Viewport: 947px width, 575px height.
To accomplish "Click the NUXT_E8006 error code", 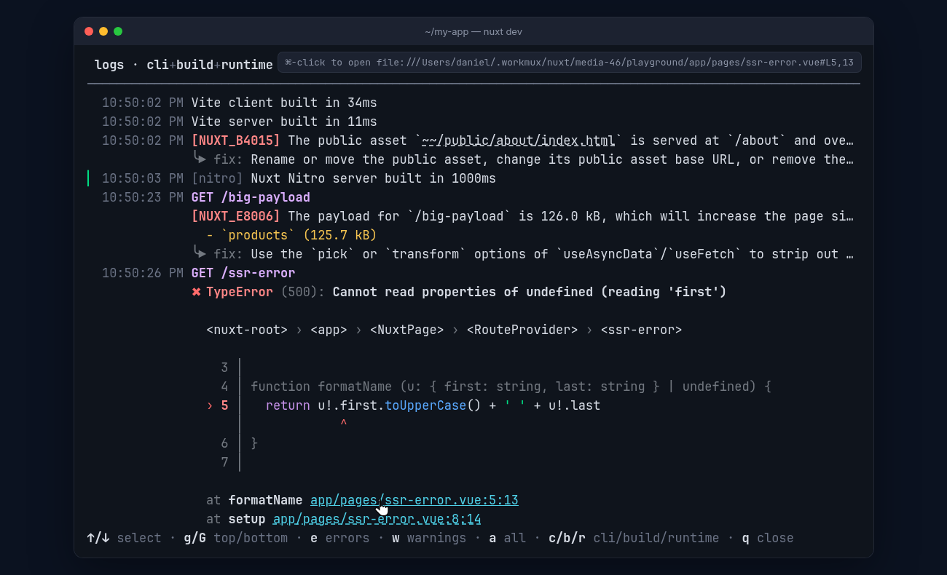I will pyautogui.click(x=236, y=216).
